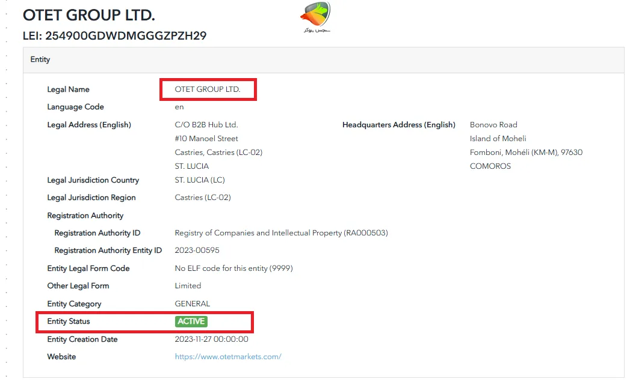Click the No ELF code for this entity text
The width and height of the screenshot is (630, 382).
tap(233, 268)
